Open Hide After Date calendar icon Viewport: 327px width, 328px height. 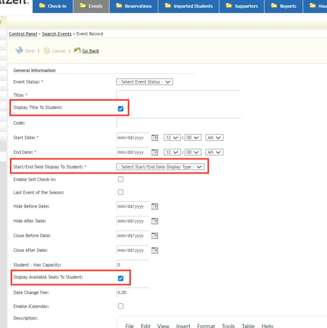click(155, 221)
